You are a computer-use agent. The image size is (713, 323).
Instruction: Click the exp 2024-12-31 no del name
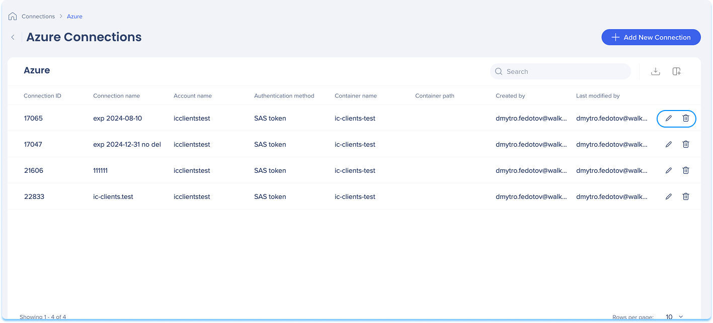point(127,145)
